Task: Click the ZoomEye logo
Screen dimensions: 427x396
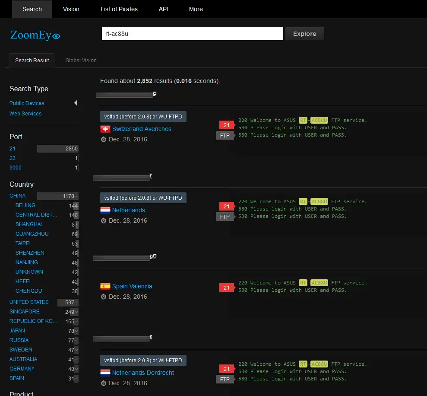Action: (x=35, y=35)
